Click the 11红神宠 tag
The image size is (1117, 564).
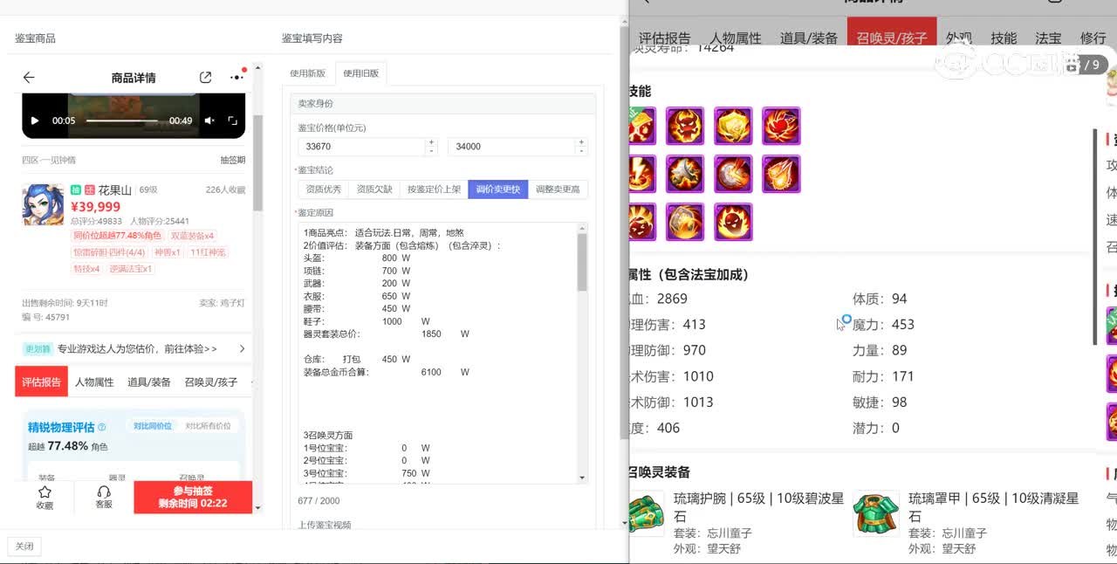pos(208,252)
